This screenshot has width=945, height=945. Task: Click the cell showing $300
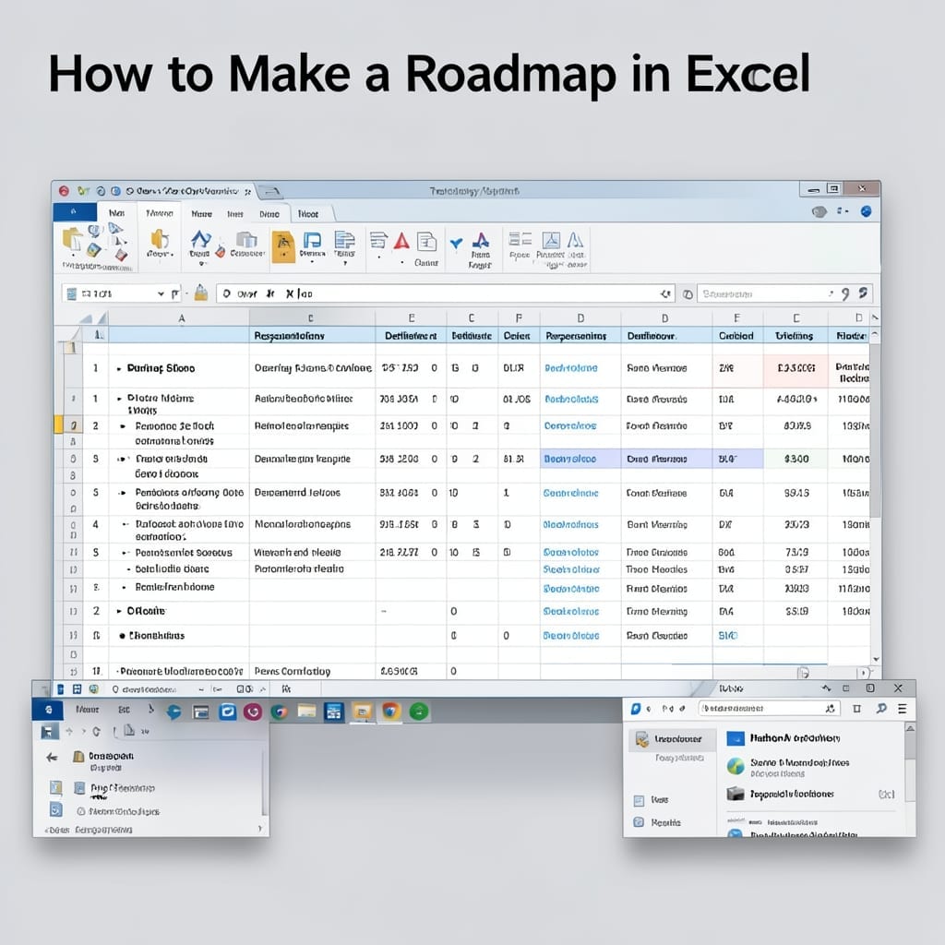[x=795, y=459]
